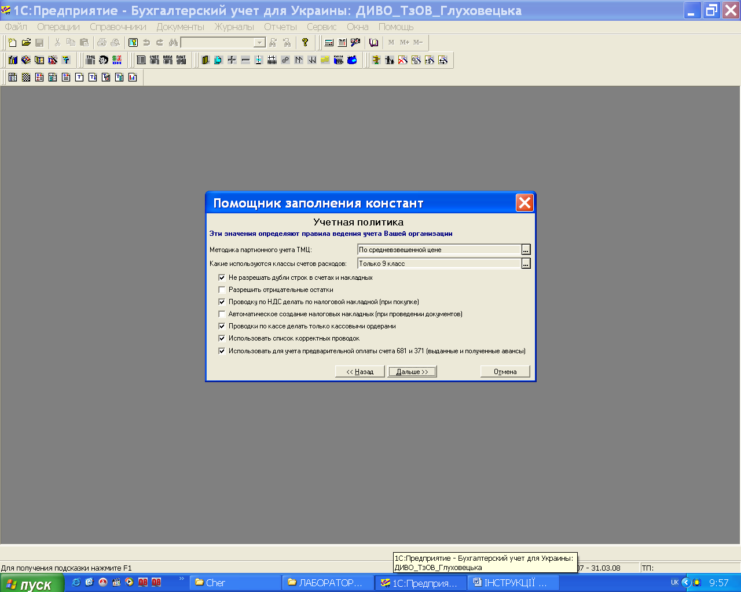Click the DK sigma report icon
Screen dimensions: 741x592
point(39,77)
